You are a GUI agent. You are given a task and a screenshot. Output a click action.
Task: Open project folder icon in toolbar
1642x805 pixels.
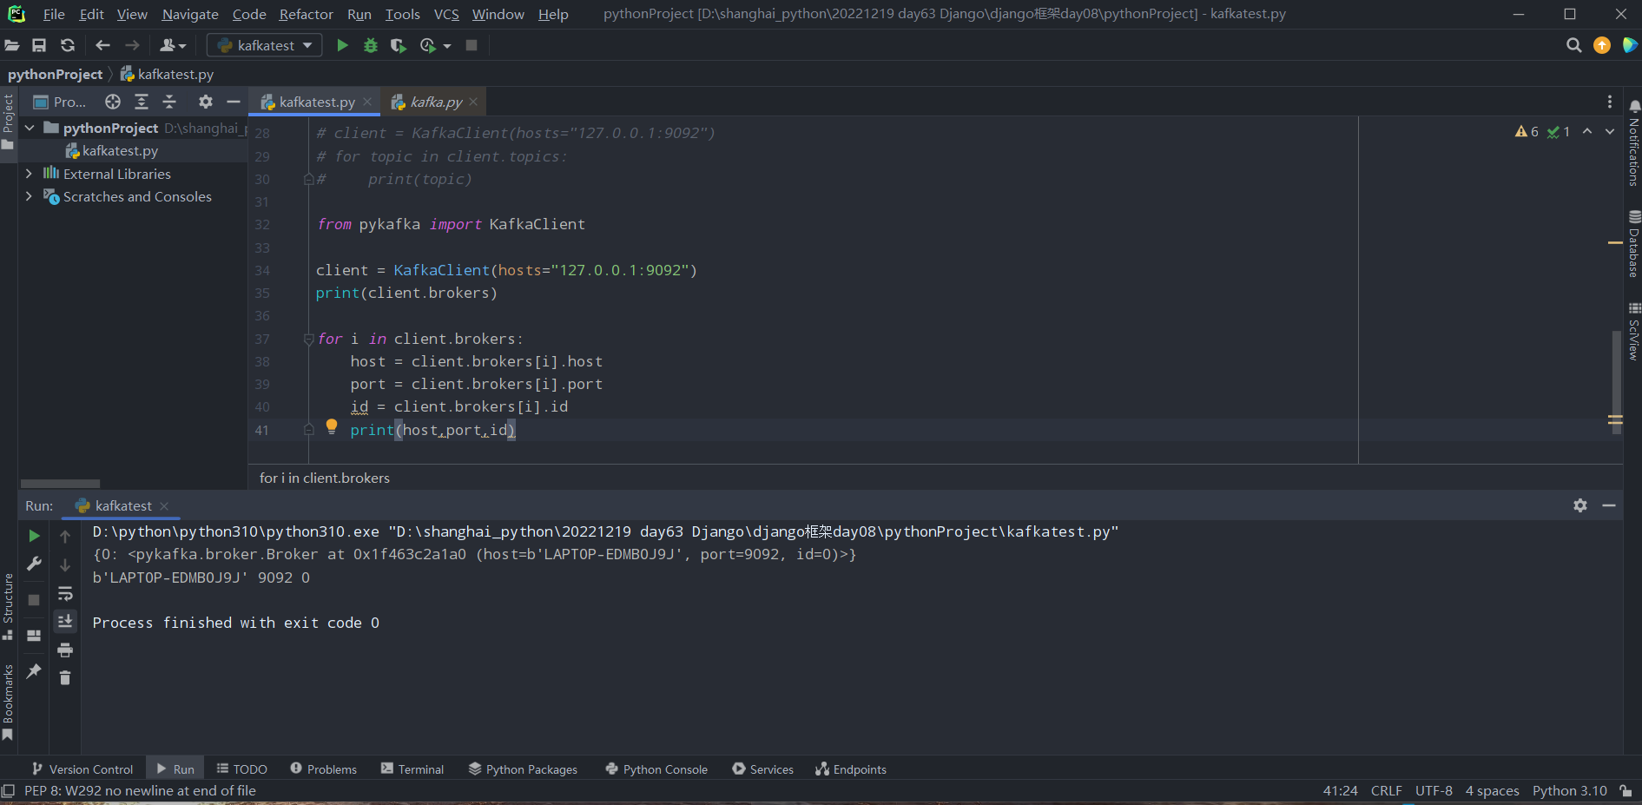[12, 45]
